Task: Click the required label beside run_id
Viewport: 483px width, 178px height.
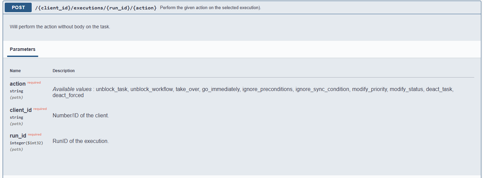Action: [35, 135]
